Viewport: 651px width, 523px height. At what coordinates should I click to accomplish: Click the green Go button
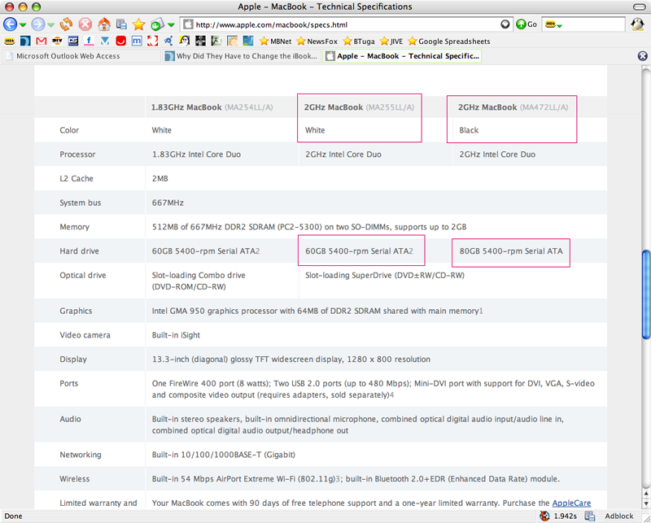[526, 24]
